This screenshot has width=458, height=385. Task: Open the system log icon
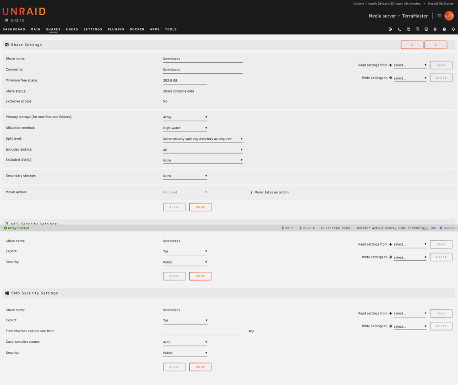tap(435, 29)
